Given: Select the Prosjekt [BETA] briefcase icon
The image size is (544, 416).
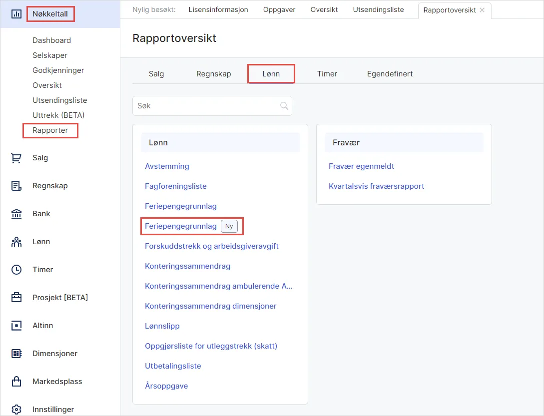Looking at the screenshot, I should click(16, 297).
